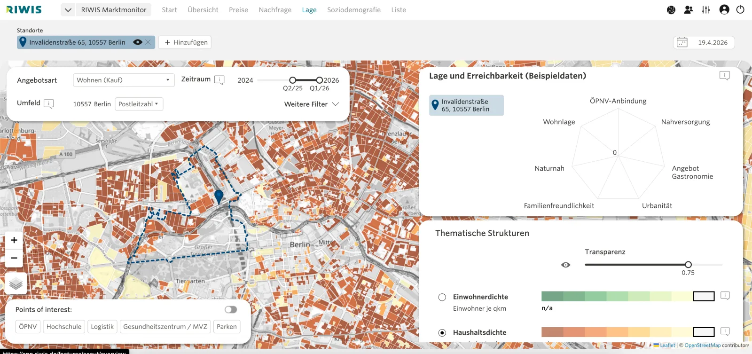Click the darkest green Einwohnerdichte swatch
Image resolution: width=752 pixels, height=354 pixels.
pos(552,296)
